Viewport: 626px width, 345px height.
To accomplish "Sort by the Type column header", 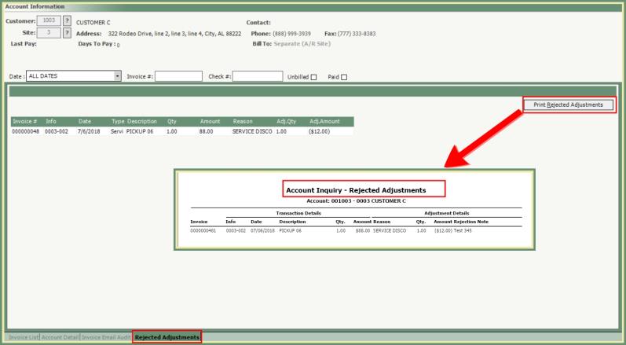I will pyautogui.click(x=118, y=121).
